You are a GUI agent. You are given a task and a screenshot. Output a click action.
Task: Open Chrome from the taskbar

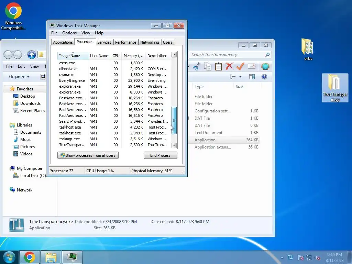click(30, 257)
